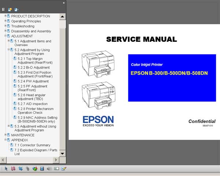Image resolution: width=220 pixels, height=176 pixels.
Task: Click the TouchUp object checkmark tool icon
Action: click(x=64, y=169)
